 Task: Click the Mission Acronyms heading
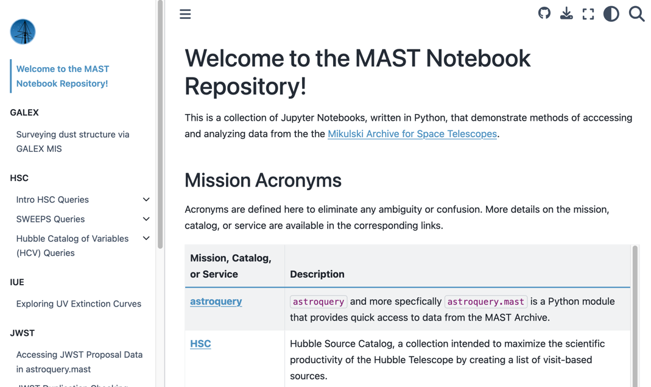click(x=263, y=180)
